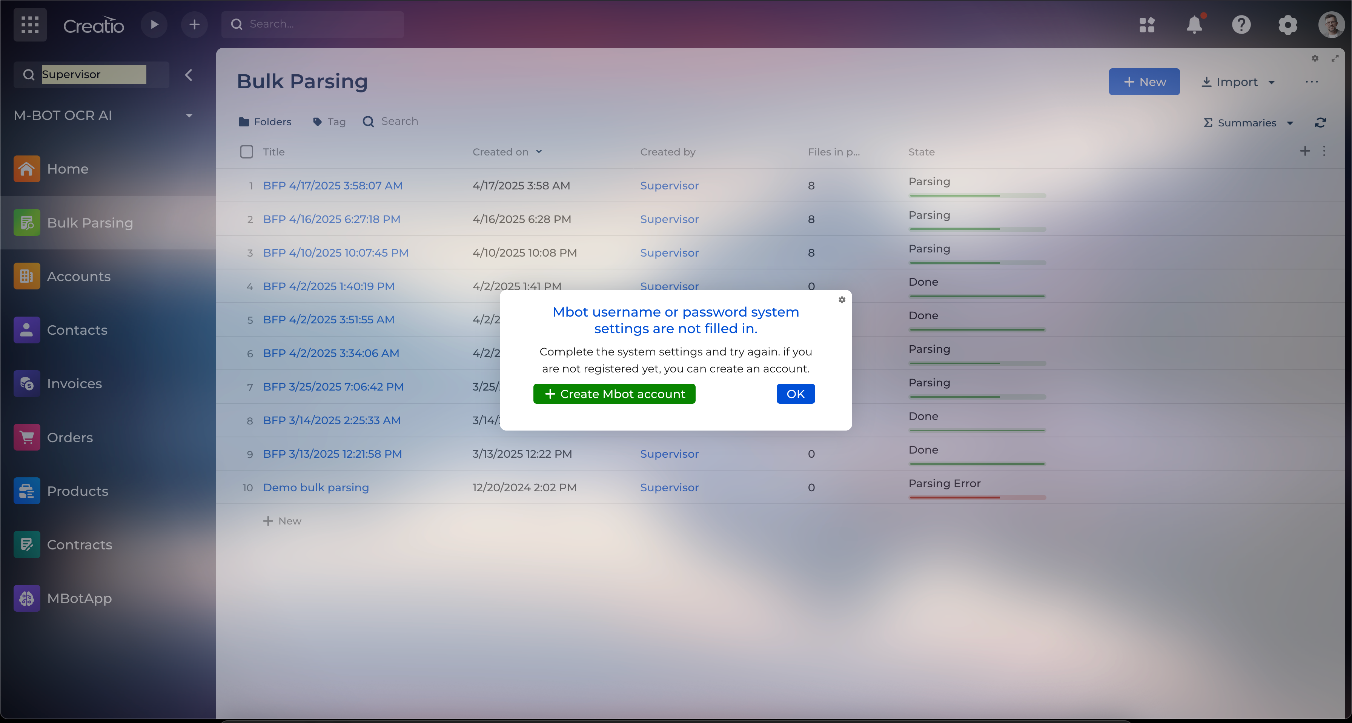The image size is (1352, 723).
Task: Open the user profile avatar
Action: click(x=1332, y=25)
